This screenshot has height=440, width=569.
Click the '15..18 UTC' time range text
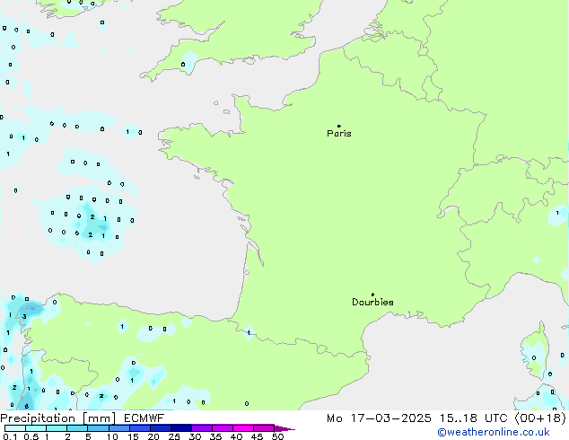coord(473,418)
